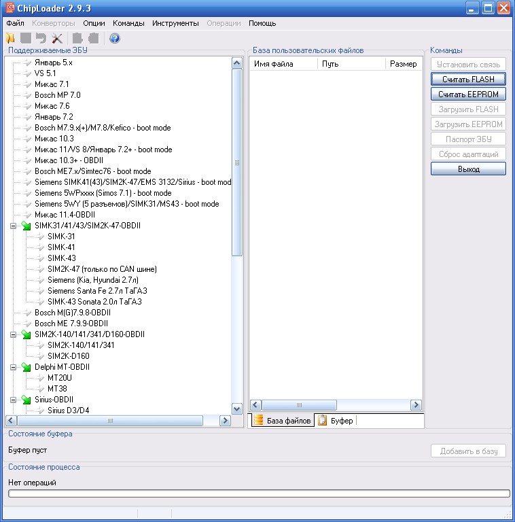The width and height of the screenshot is (515, 522).
Task: Click the database icon on База файлов tab
Action: (x=258, y=420)
